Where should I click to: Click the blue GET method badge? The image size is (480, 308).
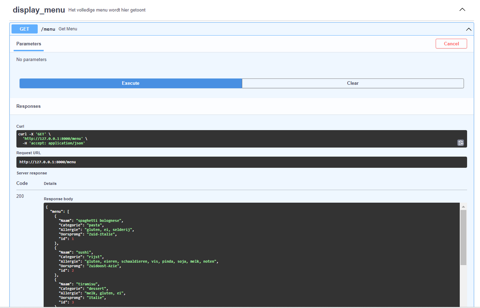pos(24,29)
